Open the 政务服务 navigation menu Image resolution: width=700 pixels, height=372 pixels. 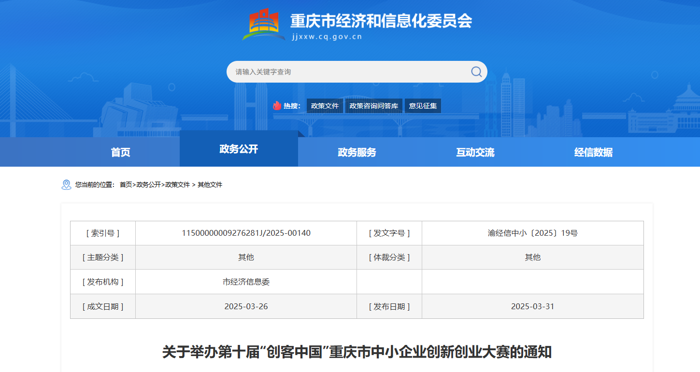[357, 152]
